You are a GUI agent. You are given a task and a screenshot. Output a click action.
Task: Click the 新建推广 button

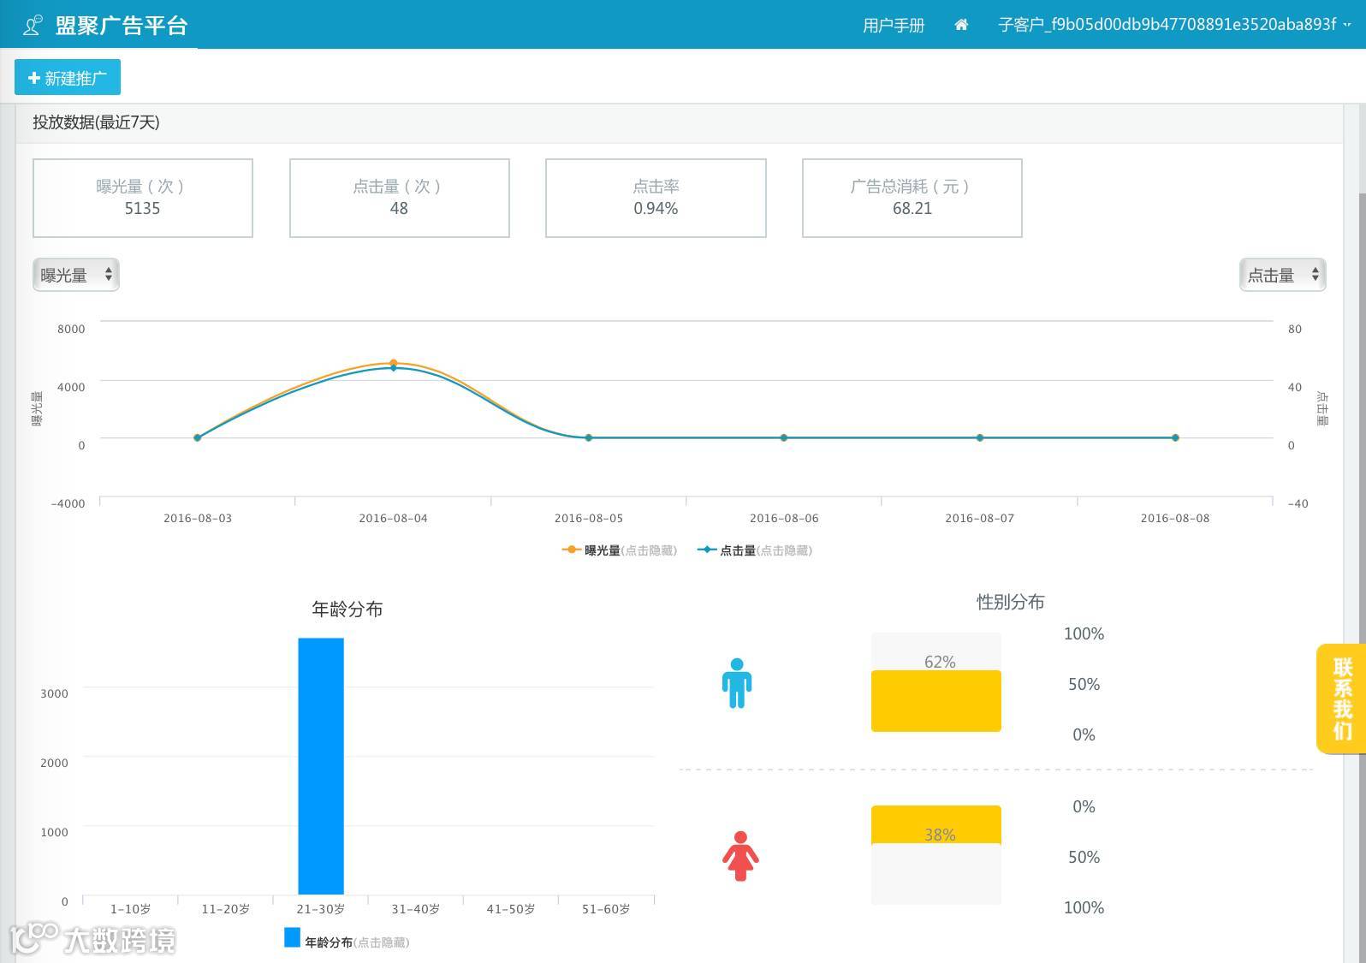(68, 78)
